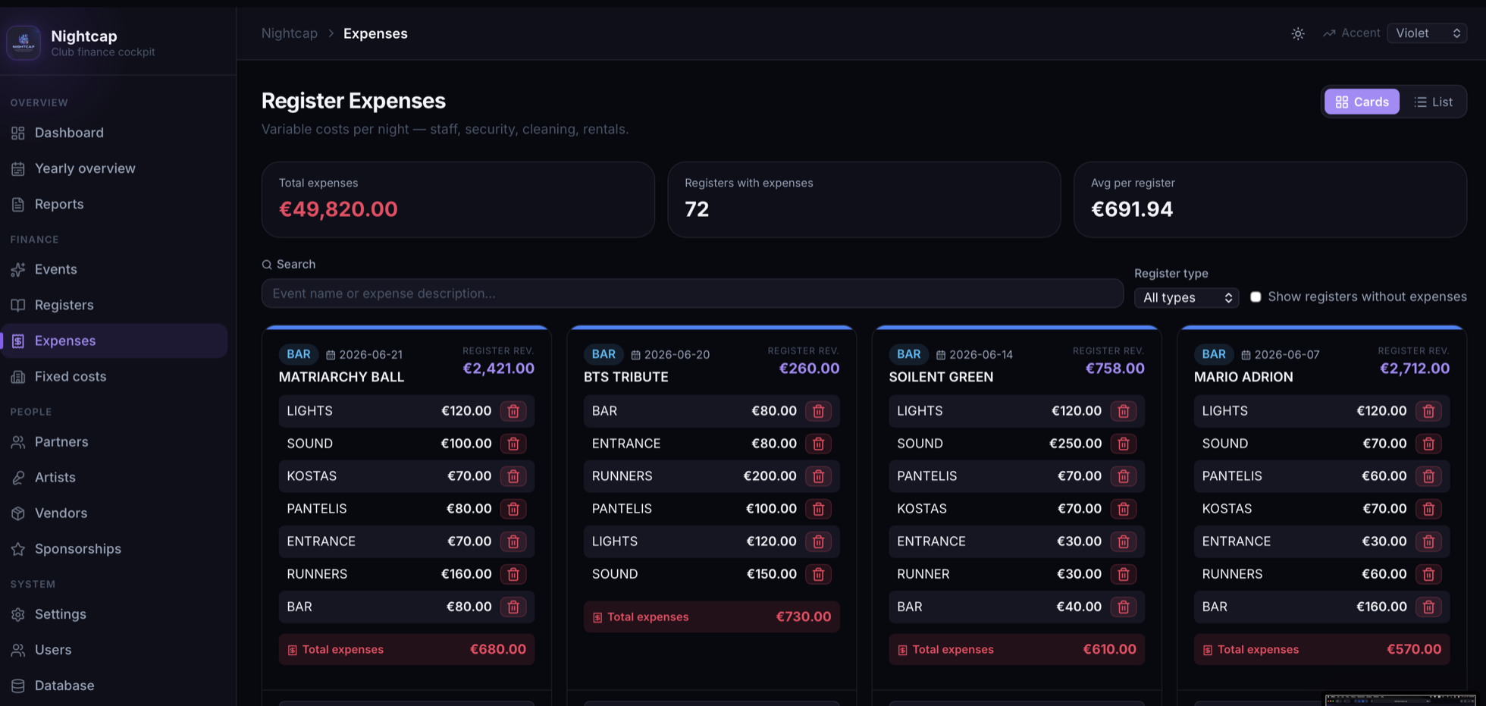Click the €691.94 average per register value
The width and height of the screenshot is (1486, 706).
[x=1132, y=209]
